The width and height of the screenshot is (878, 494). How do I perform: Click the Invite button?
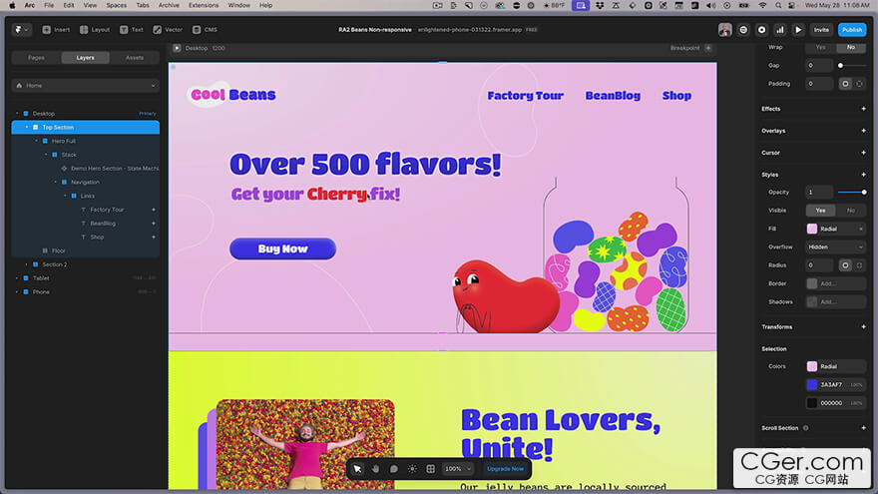821,30
